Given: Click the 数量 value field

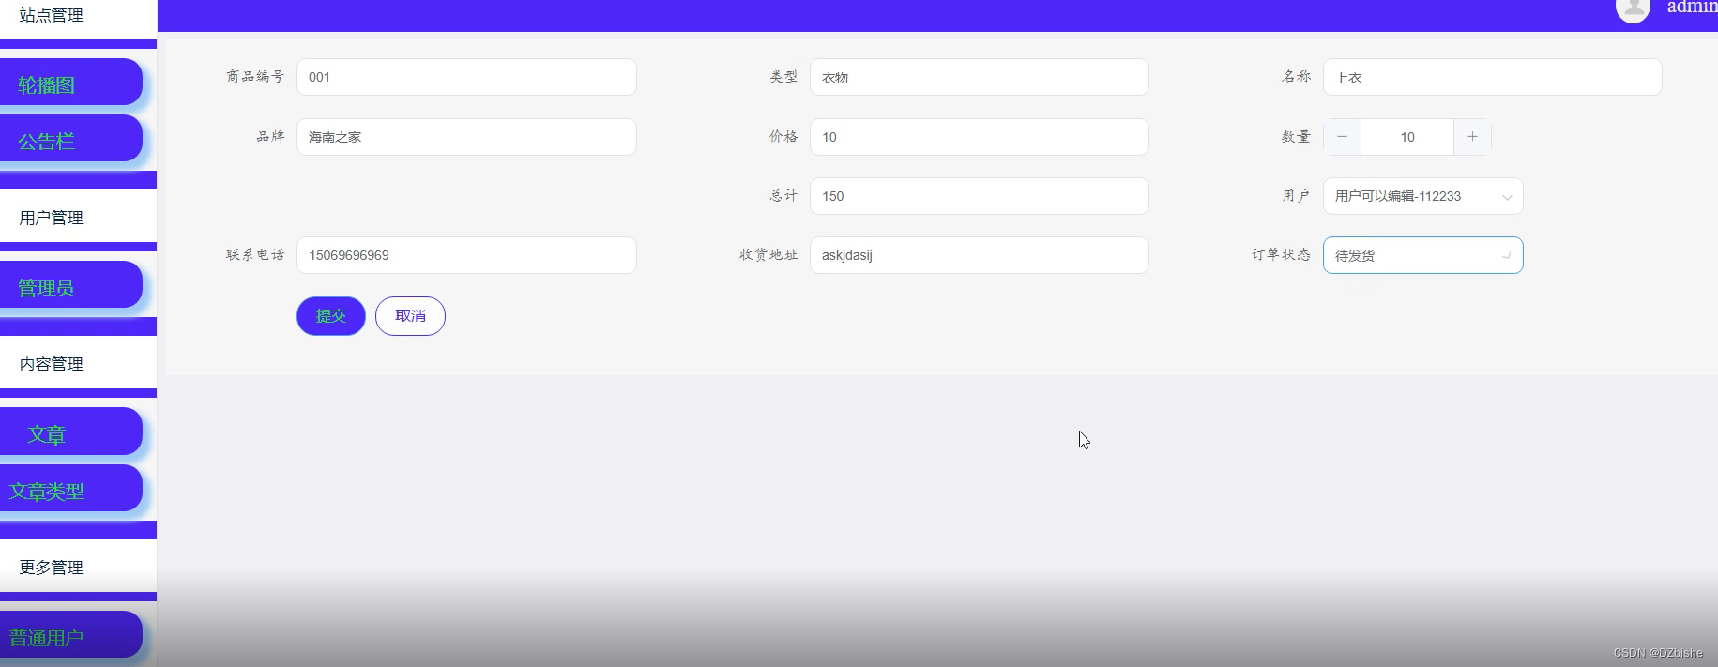Looking at the screenshot, I should tap(1407, 137).
